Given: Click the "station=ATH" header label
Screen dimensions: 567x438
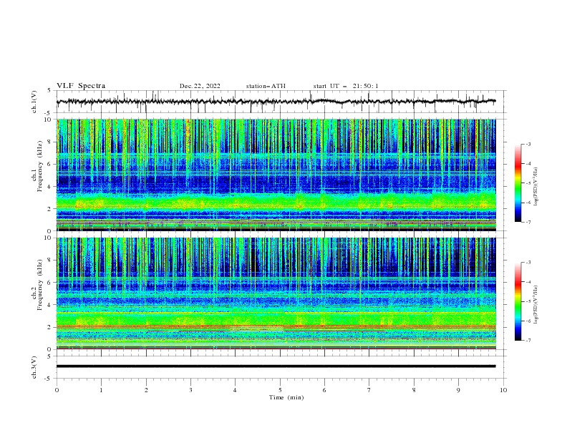Looking at the screenshot, I should pyautogui.click(x=266, y=86).
